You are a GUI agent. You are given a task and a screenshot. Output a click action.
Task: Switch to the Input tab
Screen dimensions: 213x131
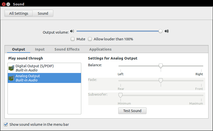40,49
